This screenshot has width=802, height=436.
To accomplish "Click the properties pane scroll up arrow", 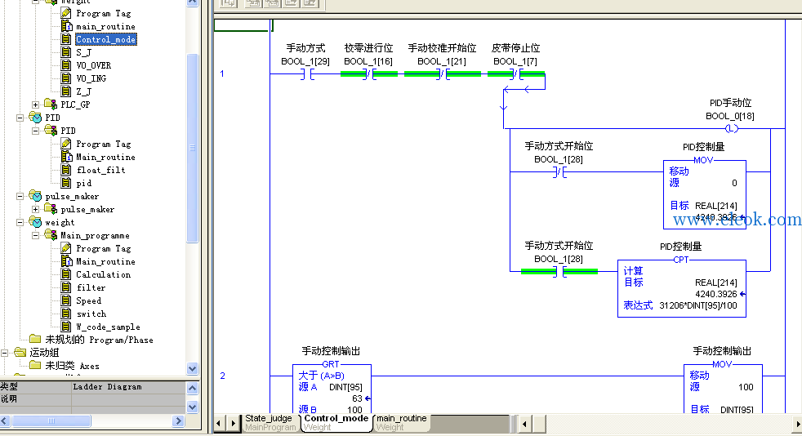I will pos(192,388).
